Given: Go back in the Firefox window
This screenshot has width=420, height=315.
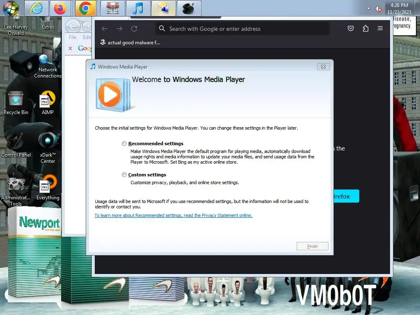Looking at the screenshot, I should (105, 28).
